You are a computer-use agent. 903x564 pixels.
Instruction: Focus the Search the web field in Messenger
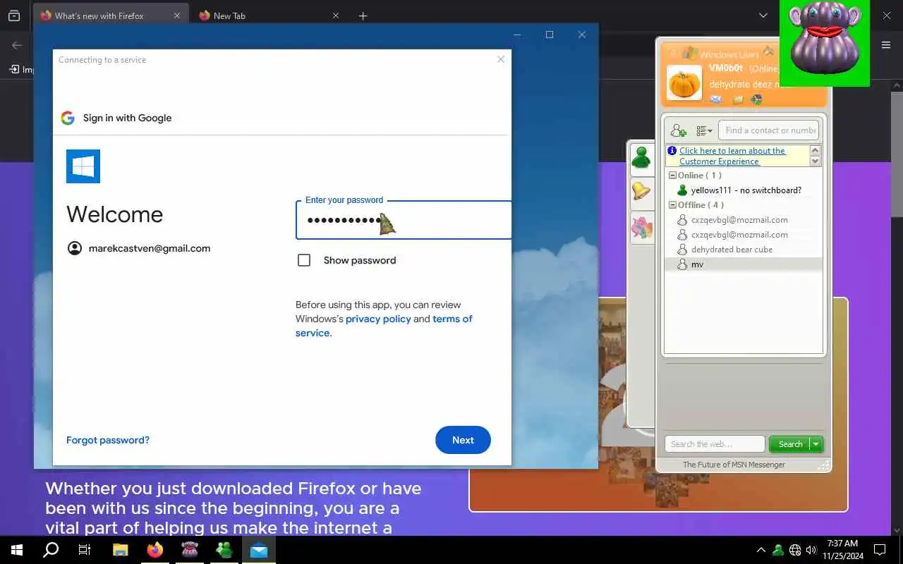pos(715,444)
